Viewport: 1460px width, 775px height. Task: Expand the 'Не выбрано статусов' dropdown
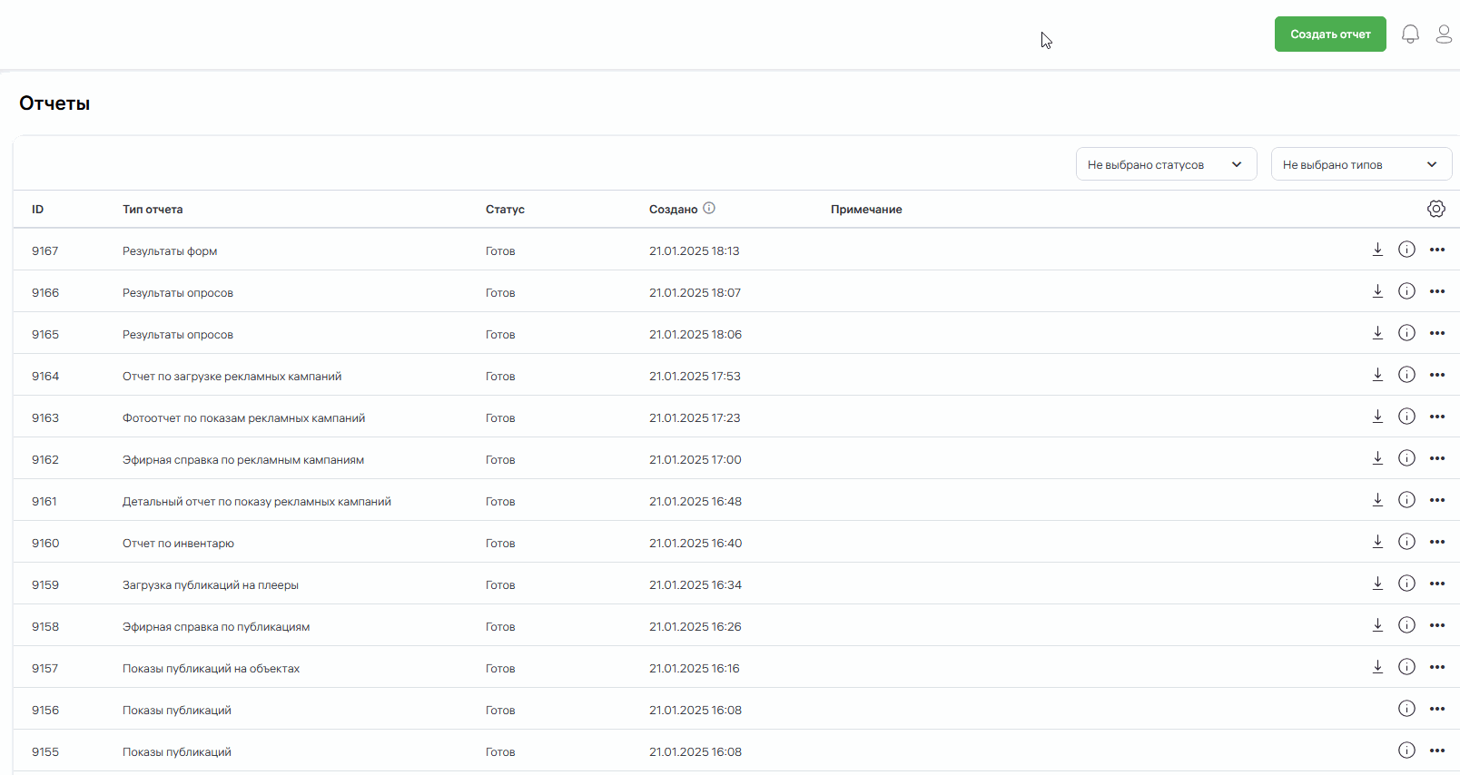1166,164
